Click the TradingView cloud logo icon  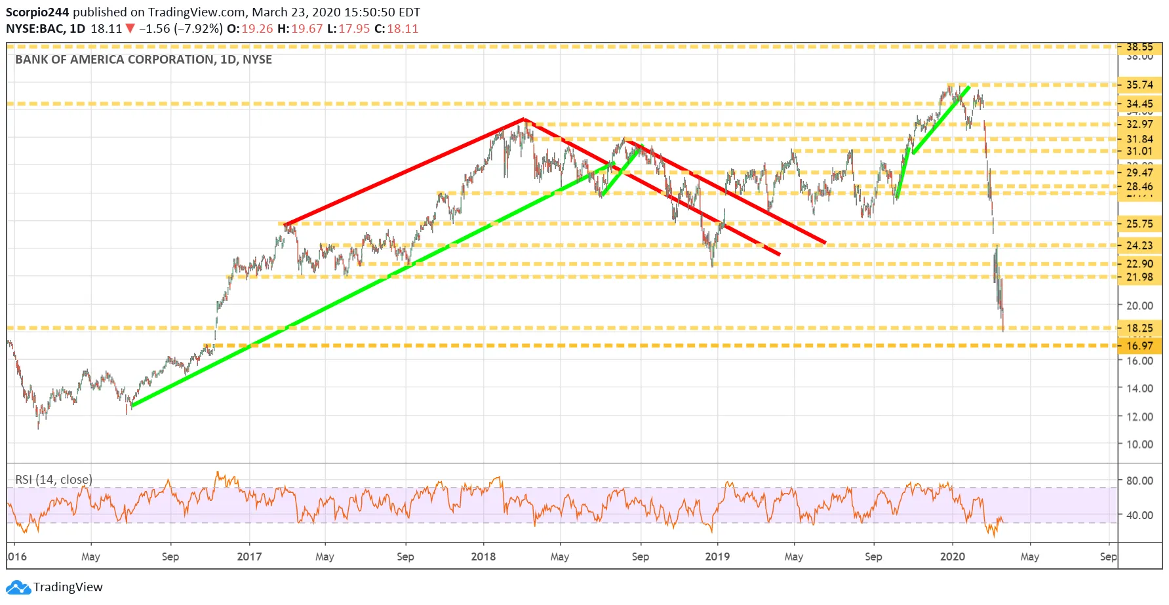18,587
